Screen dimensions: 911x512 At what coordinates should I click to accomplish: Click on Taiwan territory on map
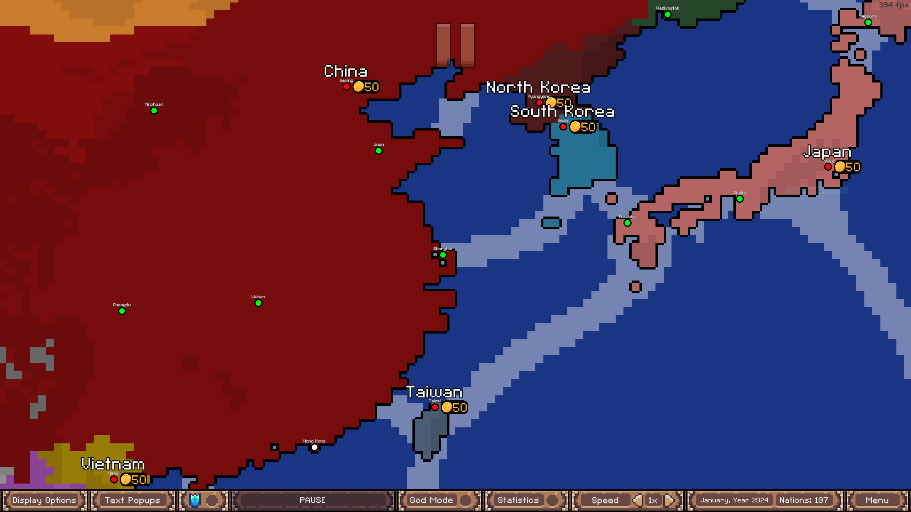click(x=432, y=431)
